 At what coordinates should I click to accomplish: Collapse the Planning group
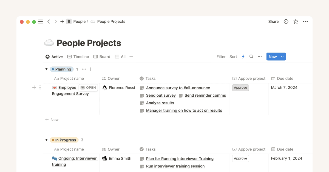[46, 69]
